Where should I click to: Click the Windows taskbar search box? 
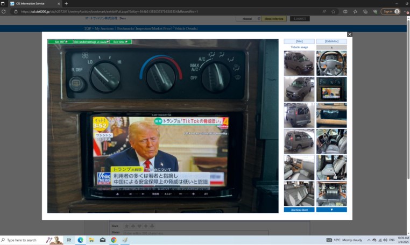point(31,240)
